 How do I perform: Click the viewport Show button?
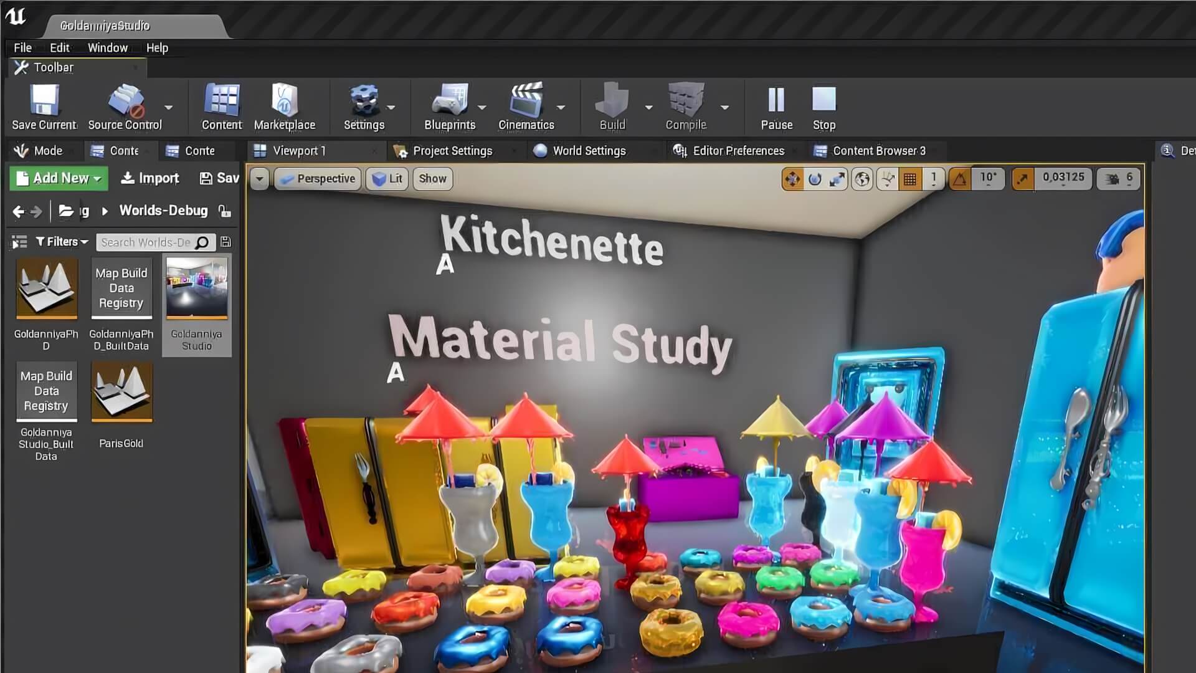point(432,179)
